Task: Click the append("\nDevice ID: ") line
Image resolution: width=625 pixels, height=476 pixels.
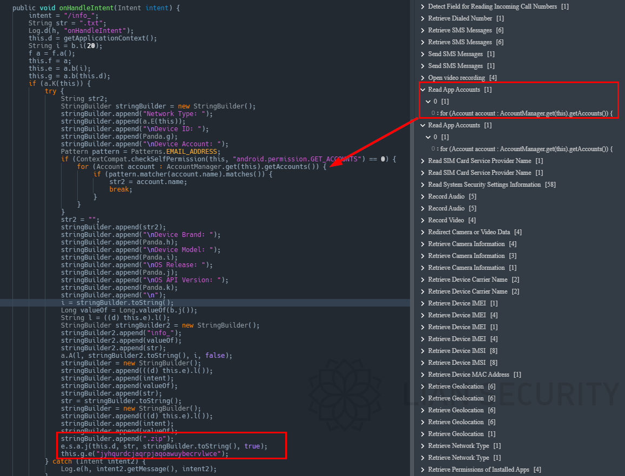Action: click(135, 129)
